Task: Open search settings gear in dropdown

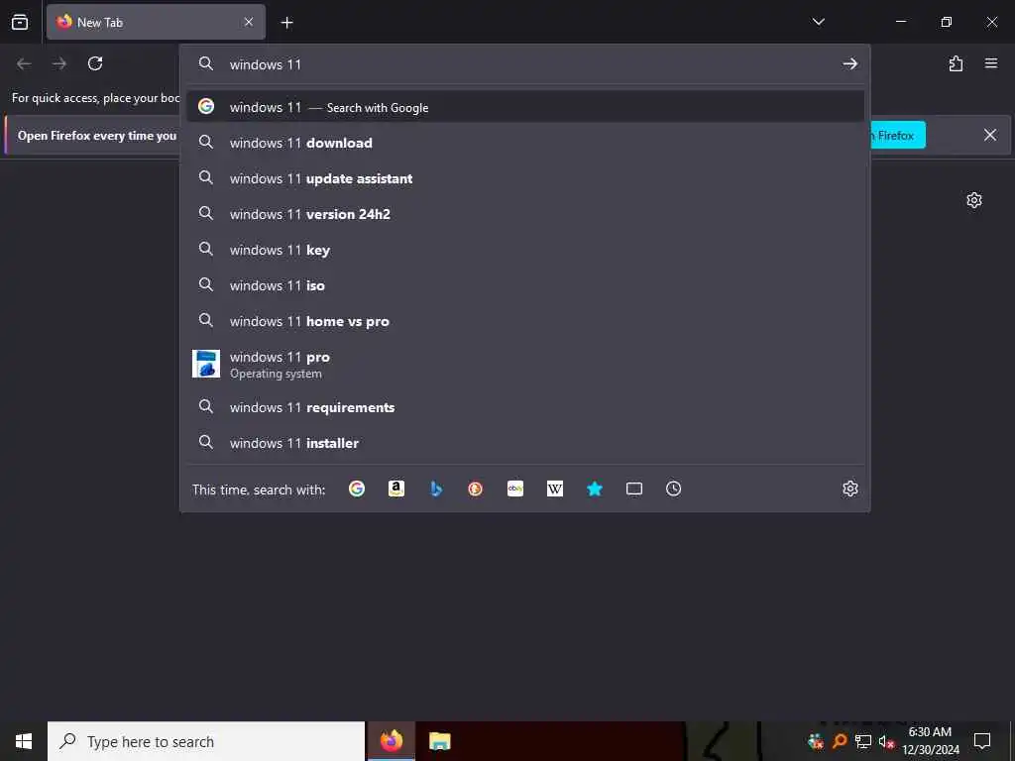Action: point(849,489)
